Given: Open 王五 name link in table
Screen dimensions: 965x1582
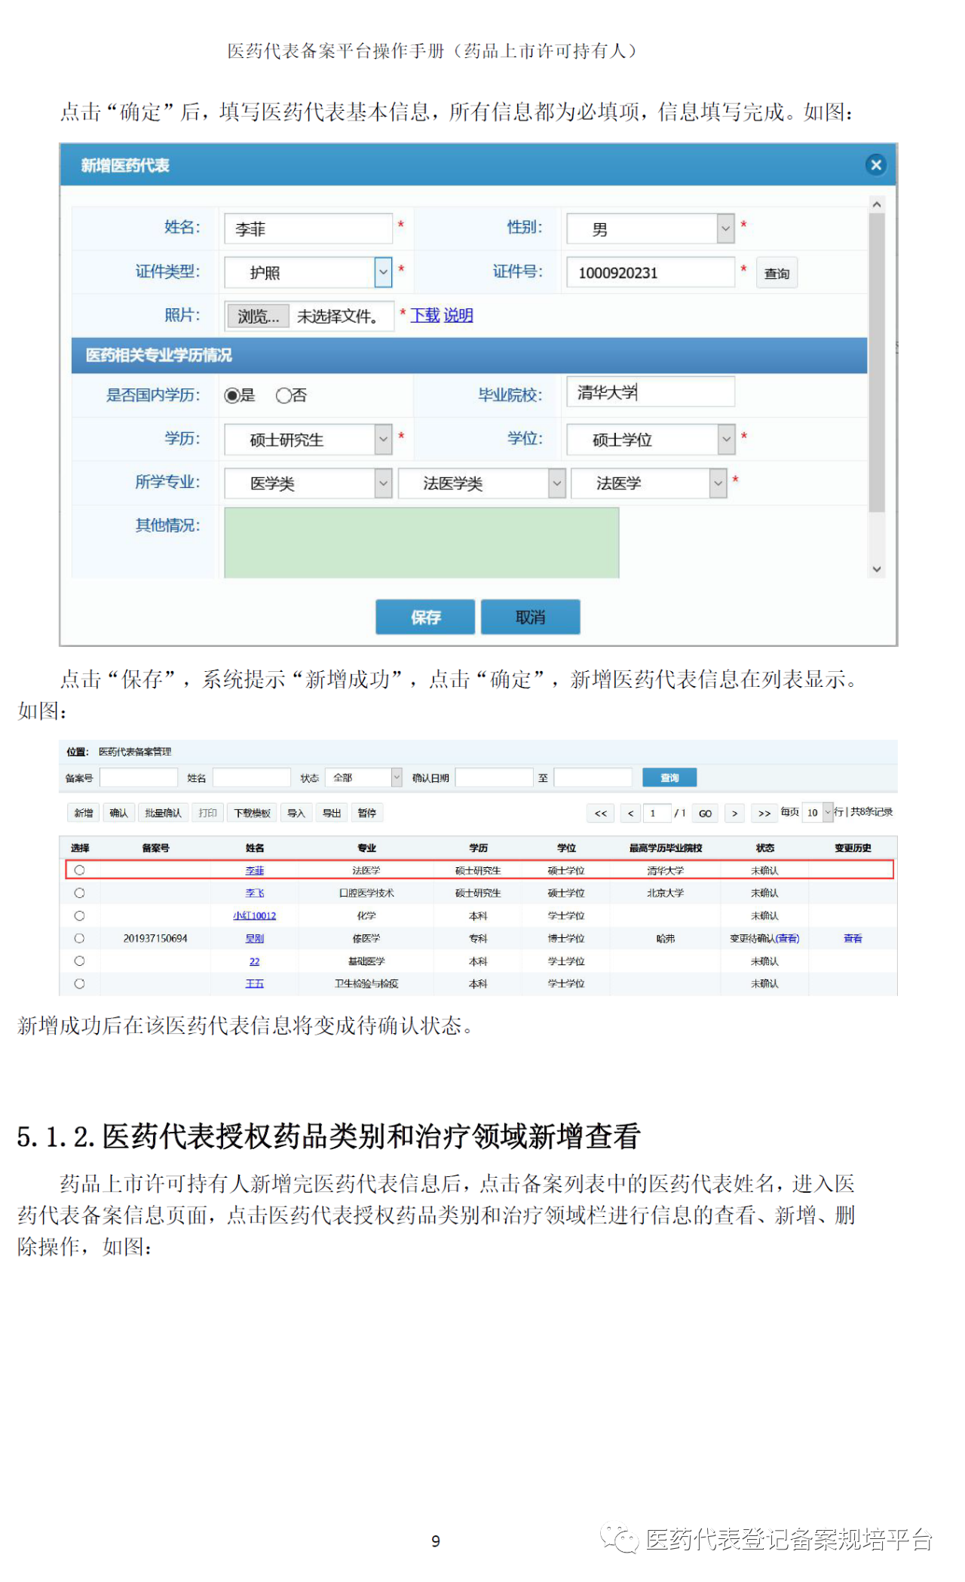Looking at the screenshot, I should click(x=255, y=983).
